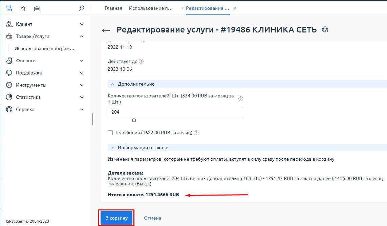Select the Редактирование tab
387x226 pixels.
pyautogui.click(x=208, y=8)
